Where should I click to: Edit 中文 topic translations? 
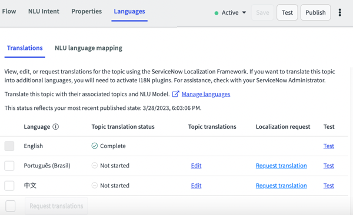click(196, 186)
